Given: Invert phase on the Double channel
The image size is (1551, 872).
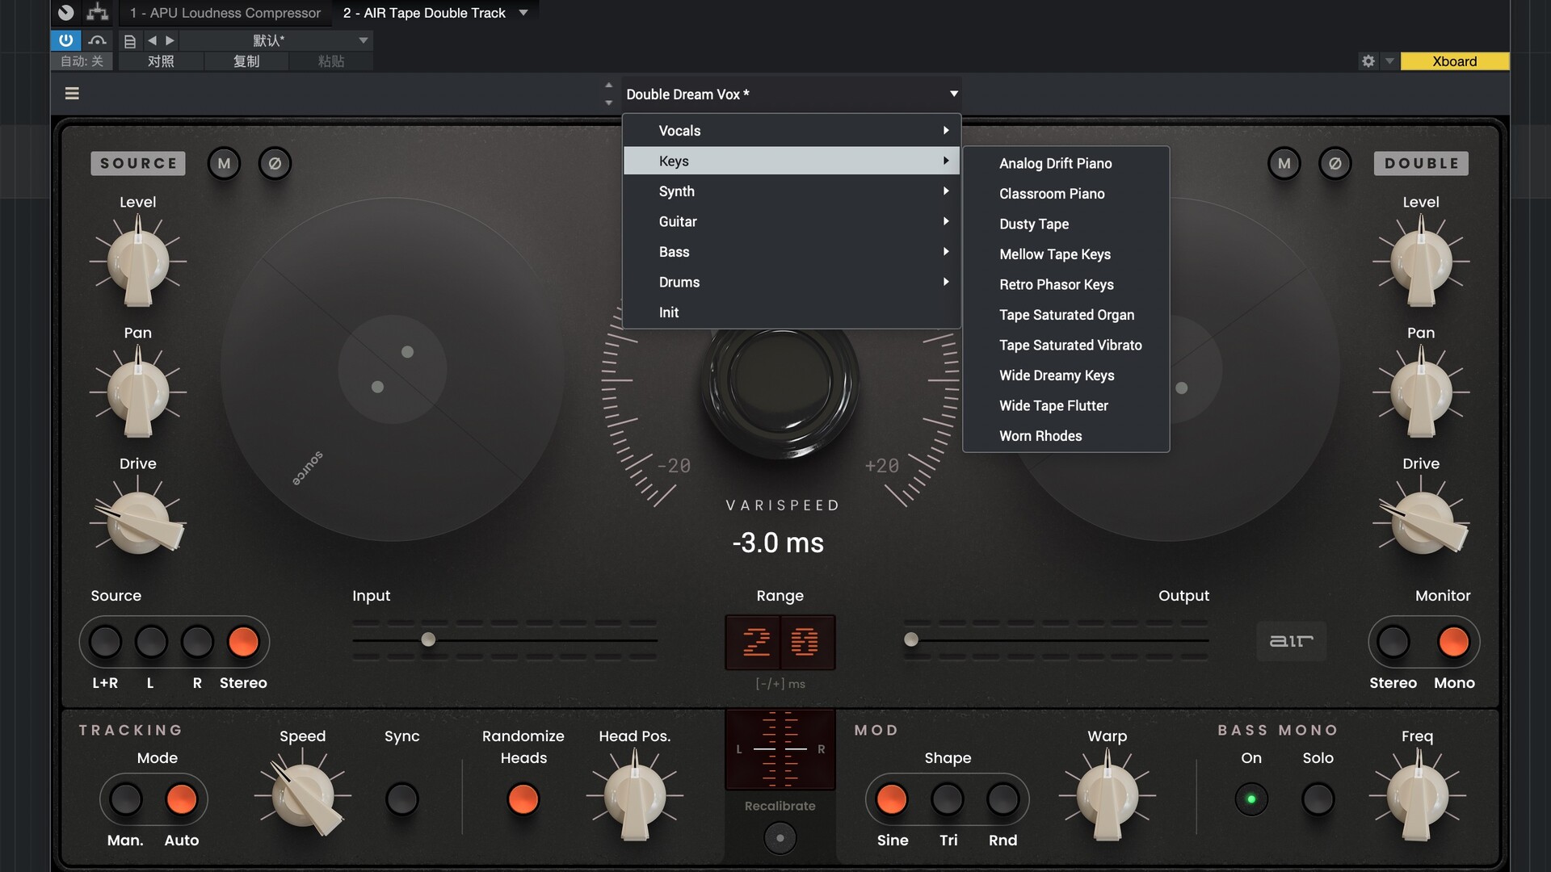Looking at the screenshot, I should (1335, 163).
